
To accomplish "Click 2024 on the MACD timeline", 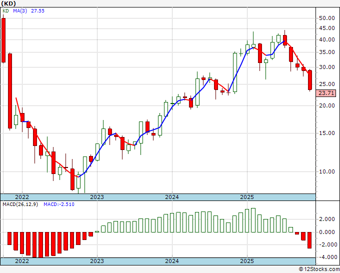I will coord(172,261).
